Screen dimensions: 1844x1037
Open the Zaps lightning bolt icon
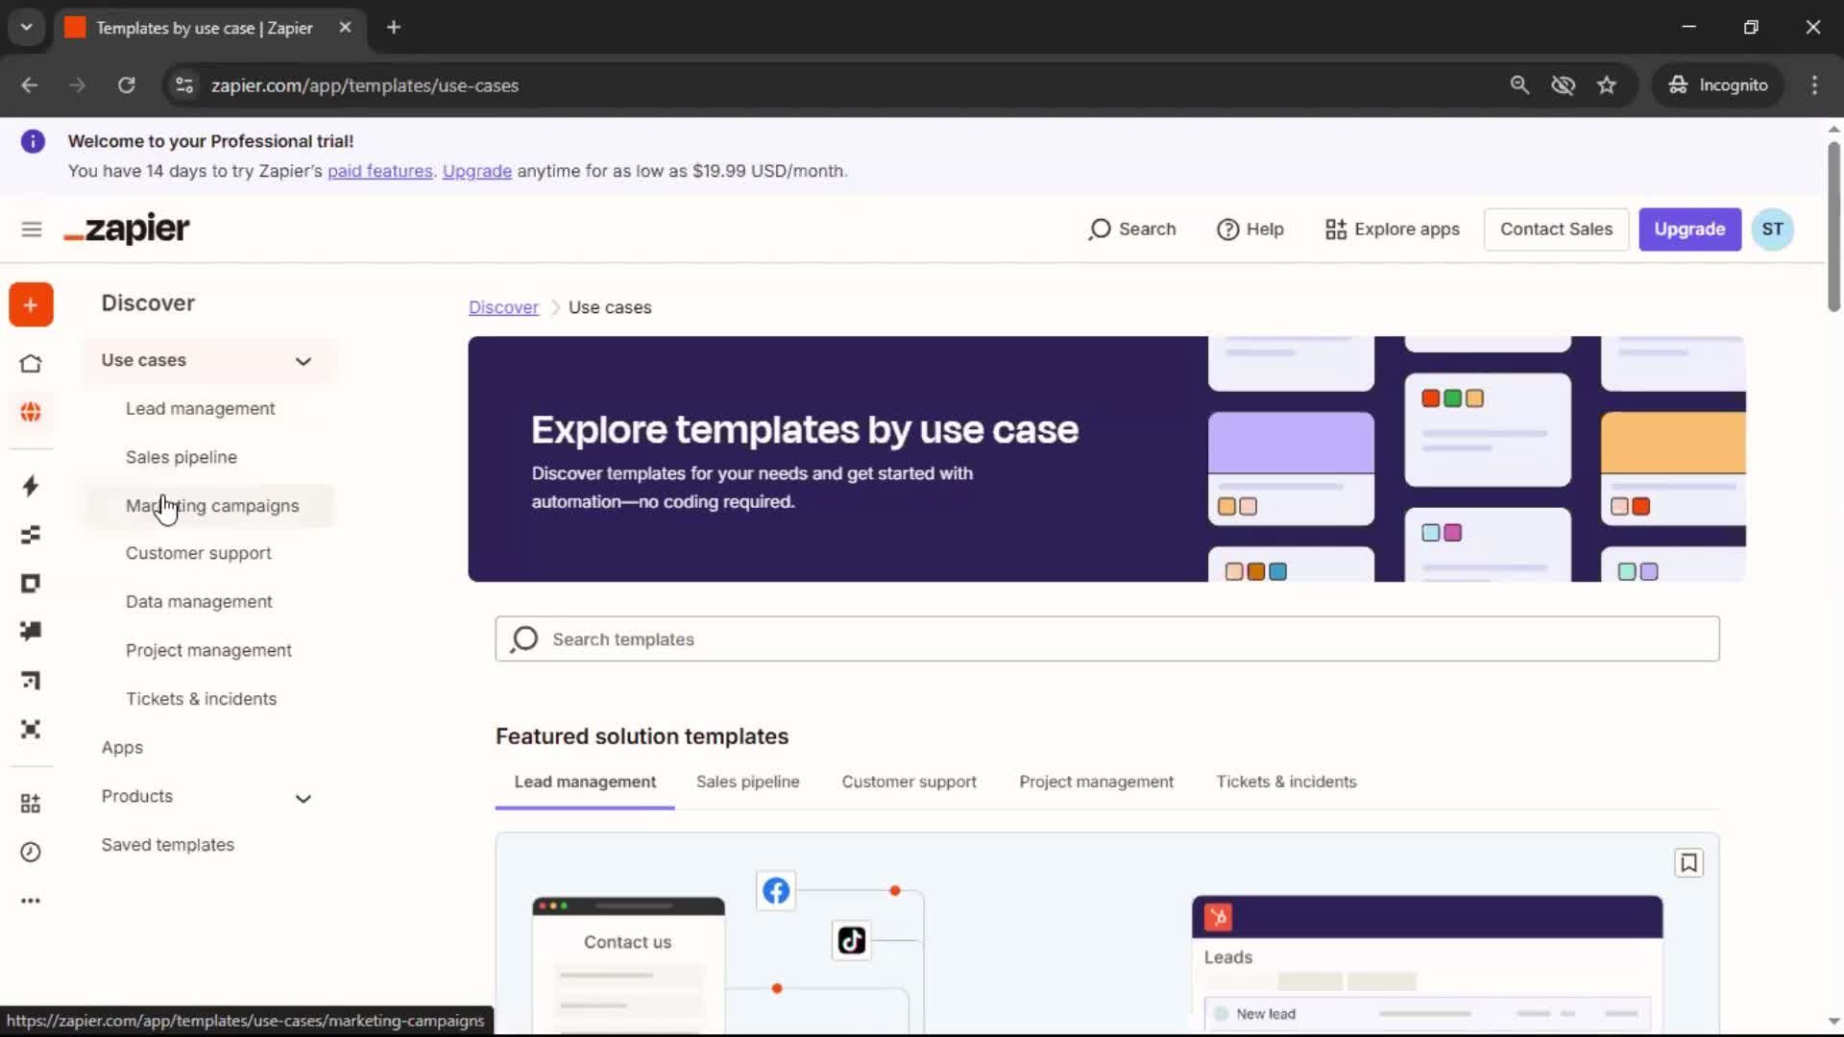click(31, 486)
